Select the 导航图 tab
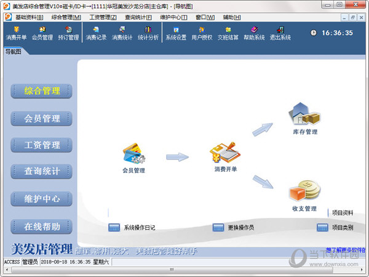This screenshot has height=277, width=369. click(x=14, y=51)
